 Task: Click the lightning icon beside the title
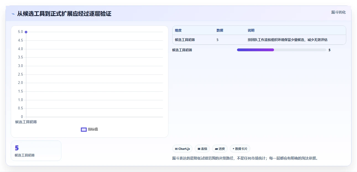pos(13,14)
